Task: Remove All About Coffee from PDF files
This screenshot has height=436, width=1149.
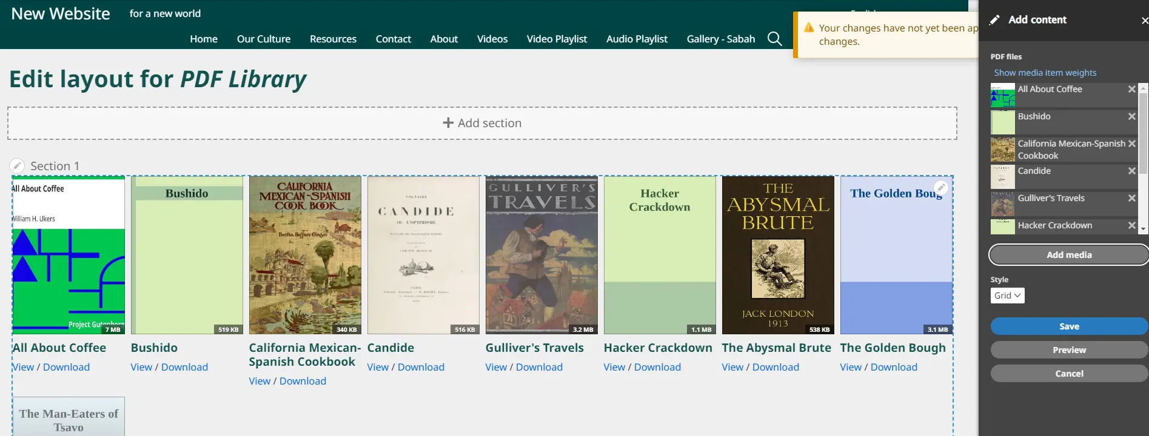Action: coord(1131,89)
